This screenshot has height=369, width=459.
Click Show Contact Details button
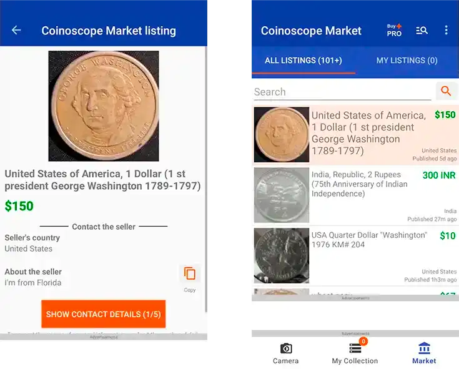pyautogui.click(x=103, y=314)
